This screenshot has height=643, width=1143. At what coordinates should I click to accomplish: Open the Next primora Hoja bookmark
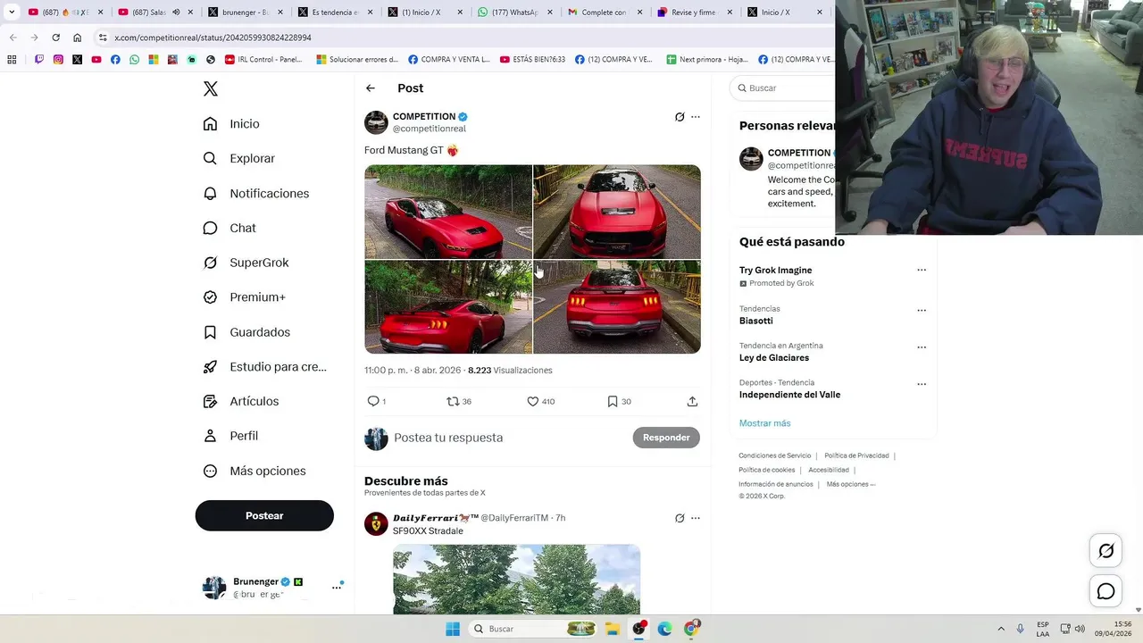(707, 60)
